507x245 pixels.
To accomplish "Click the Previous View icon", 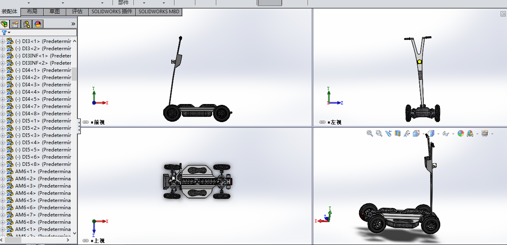I will tap(388, 133).
